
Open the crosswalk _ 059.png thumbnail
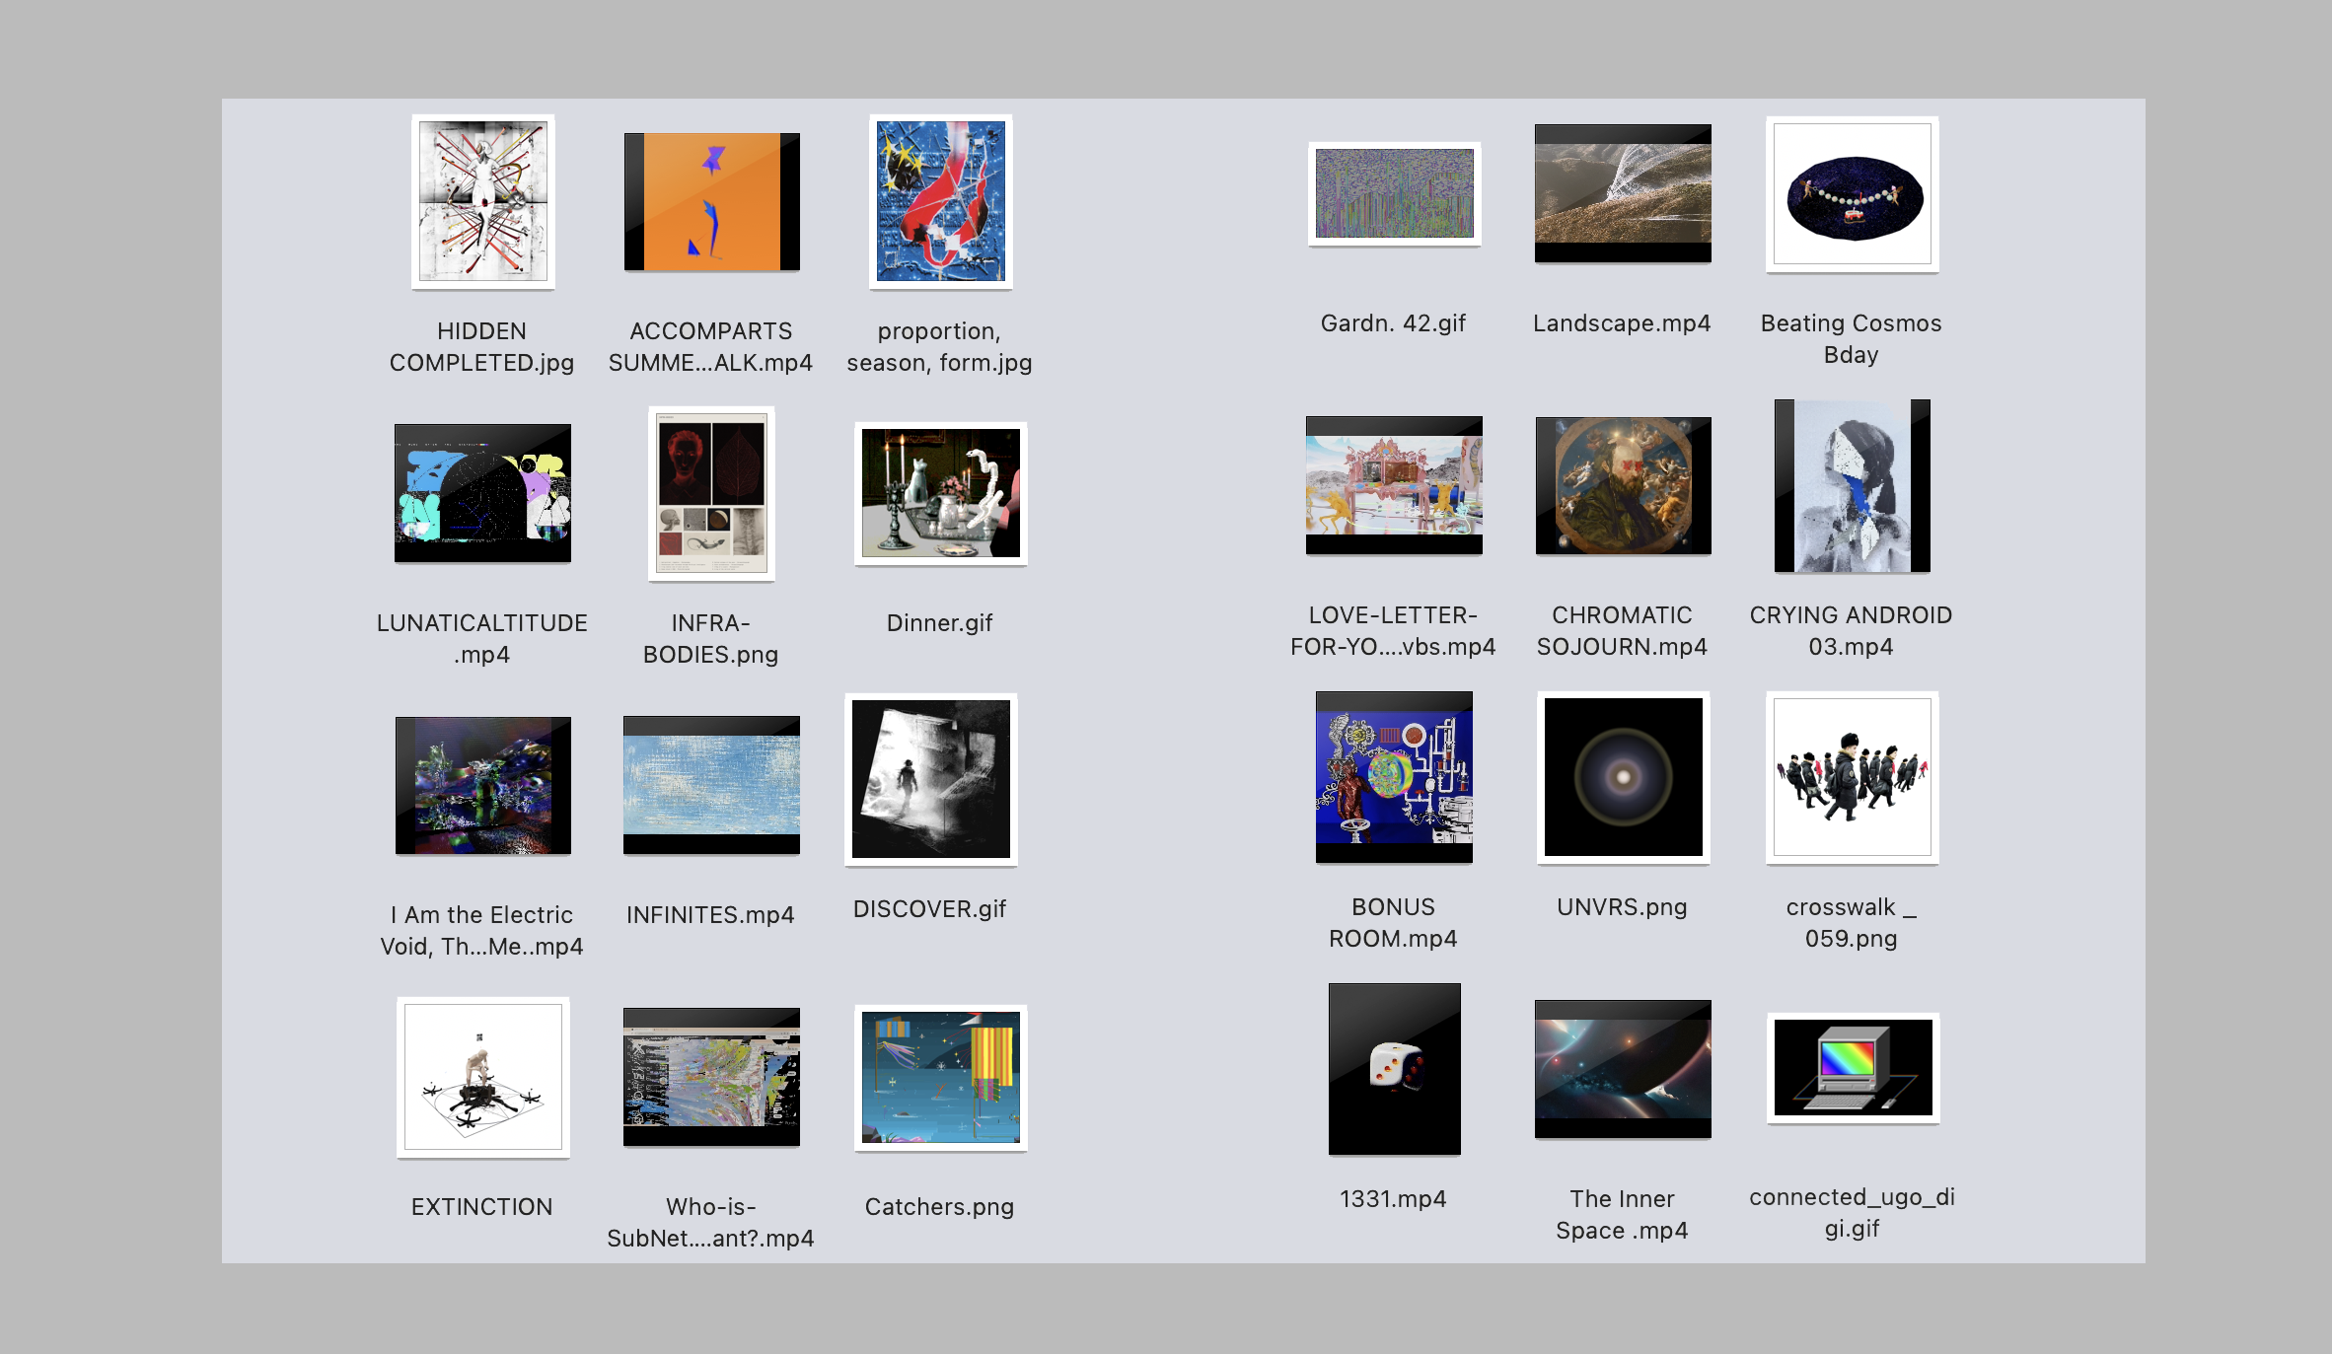click(x=1852, y=777)
